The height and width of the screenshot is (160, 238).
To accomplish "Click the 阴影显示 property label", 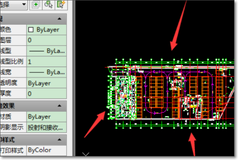I will (x=12, y=128).
